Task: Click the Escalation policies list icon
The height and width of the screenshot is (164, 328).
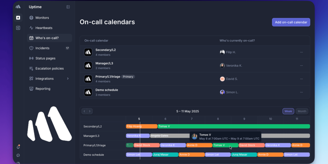Action: tap(31, 68)
